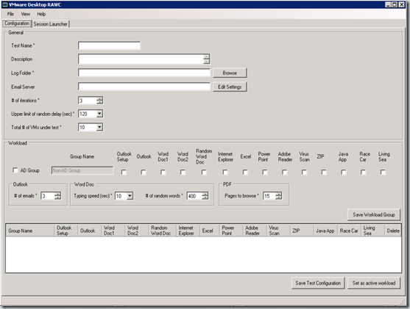Maximize the VMware Desktop RAWC window
The width and height of the screenshot is (410, 309).
395,4
